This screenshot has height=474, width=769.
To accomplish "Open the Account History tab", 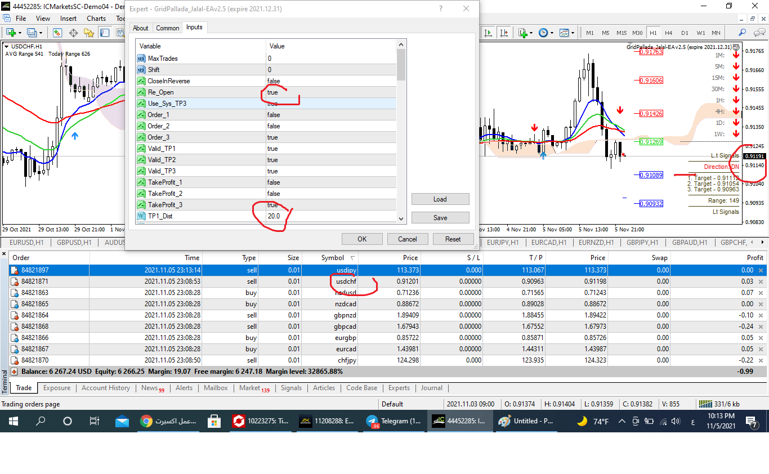I will (x=106, y=388).
